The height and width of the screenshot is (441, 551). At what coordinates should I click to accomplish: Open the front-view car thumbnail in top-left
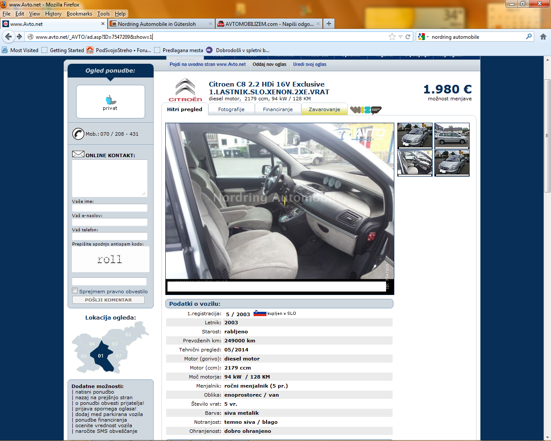[x=415, y=136]
